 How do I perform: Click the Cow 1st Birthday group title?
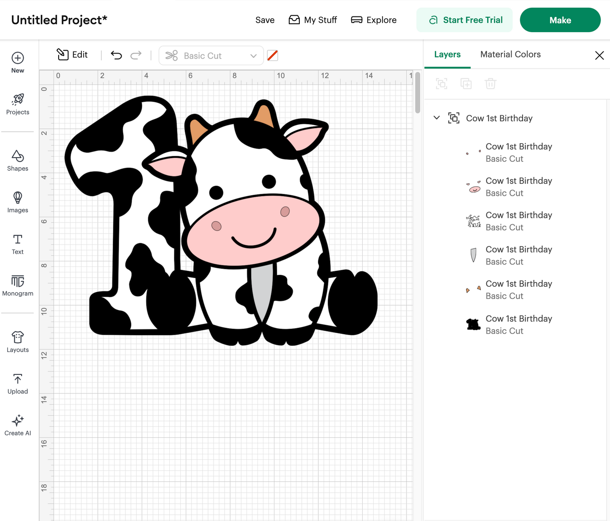pyautogui.click(x=499, y=118)
